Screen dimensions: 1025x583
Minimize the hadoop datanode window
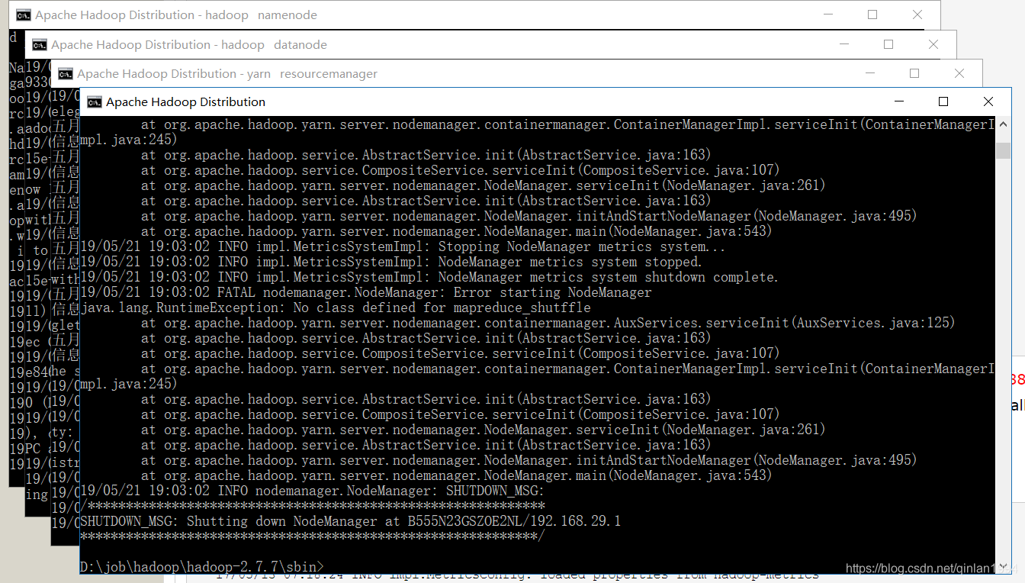pyautogui.click(x=843, y=45)
